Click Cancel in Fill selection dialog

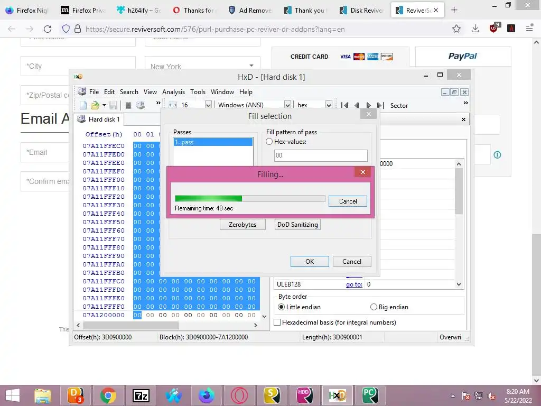351,261
